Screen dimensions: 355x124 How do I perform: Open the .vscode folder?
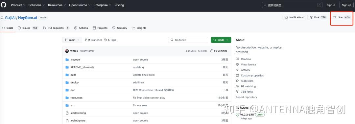click(75, 60)
